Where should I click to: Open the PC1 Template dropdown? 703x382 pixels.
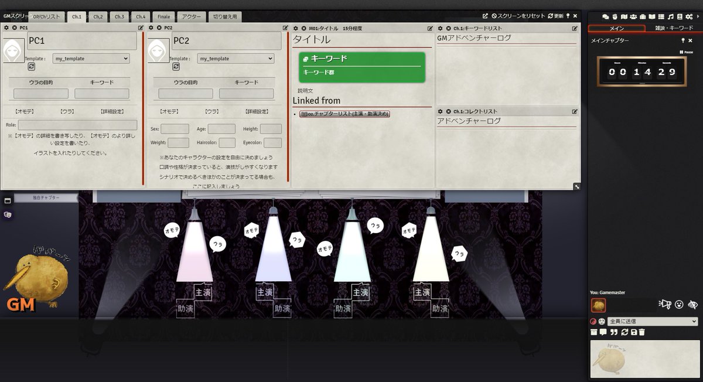coord(91,59)
